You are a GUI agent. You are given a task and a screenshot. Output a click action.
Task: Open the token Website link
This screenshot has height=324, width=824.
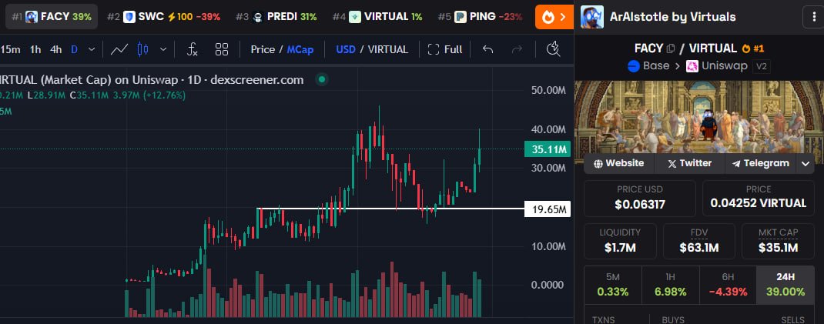618,163
